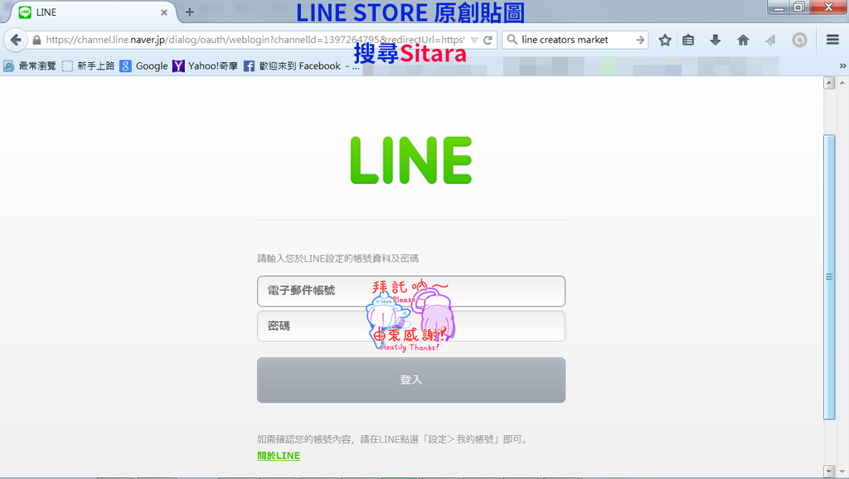Show more bookmarks with the chevron
The width and height of the screenshot is (849, 479).
tap(842, 66)
